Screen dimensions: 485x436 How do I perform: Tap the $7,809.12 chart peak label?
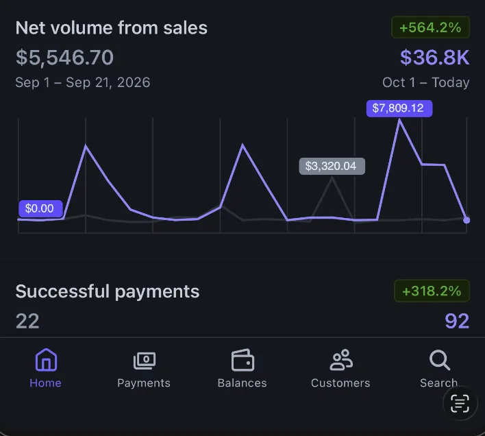click(x=399, y=108)
